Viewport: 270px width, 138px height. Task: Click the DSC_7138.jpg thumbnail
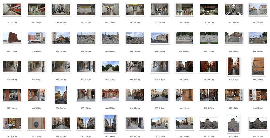135,124
